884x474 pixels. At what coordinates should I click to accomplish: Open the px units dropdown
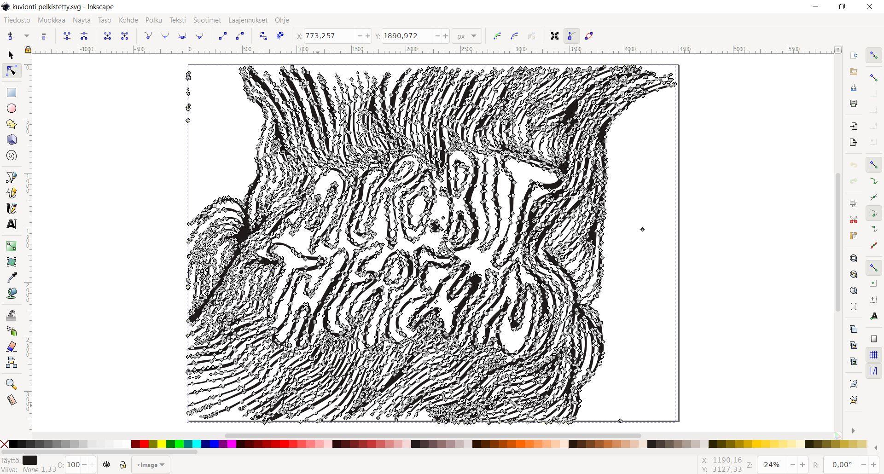click(467, 36)
